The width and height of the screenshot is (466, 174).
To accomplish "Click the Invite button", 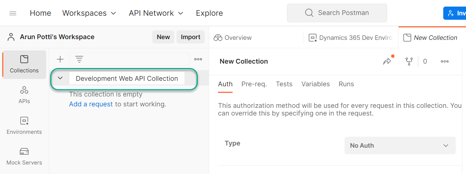I will [455, 13].
